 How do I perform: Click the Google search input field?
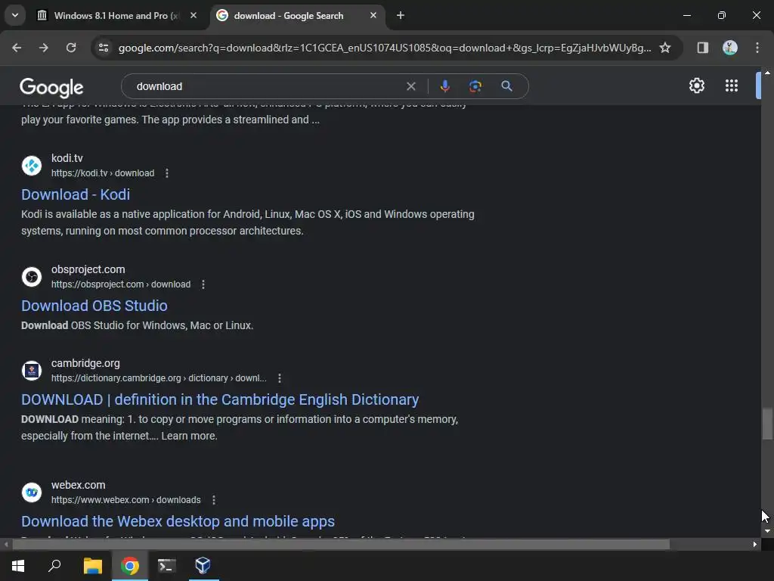267,86
